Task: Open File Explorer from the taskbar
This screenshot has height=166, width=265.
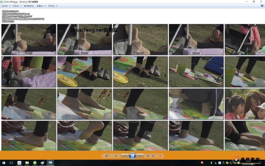Action: [27, 163]
